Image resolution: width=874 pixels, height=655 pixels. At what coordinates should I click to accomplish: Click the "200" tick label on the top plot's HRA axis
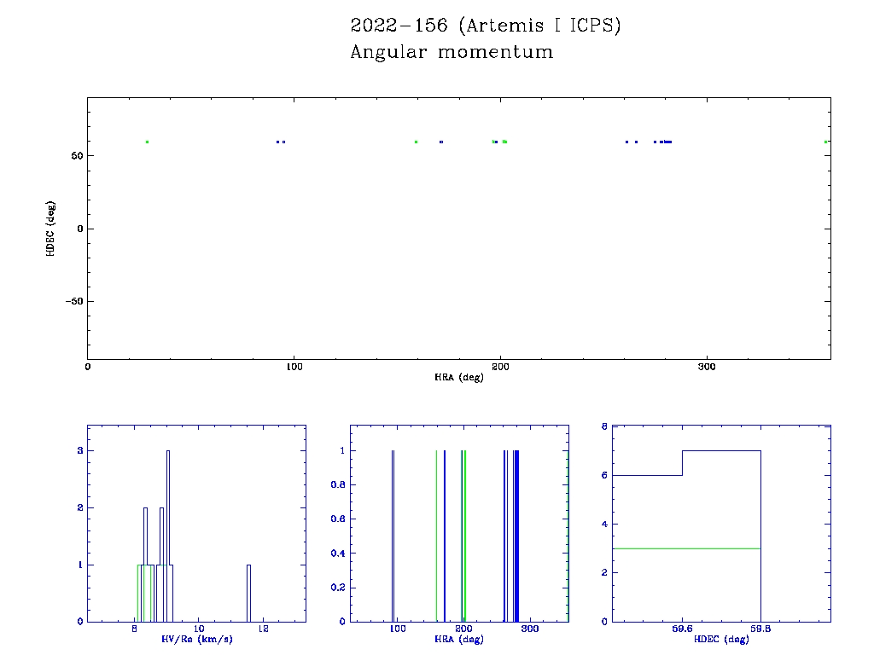point(500,367)
